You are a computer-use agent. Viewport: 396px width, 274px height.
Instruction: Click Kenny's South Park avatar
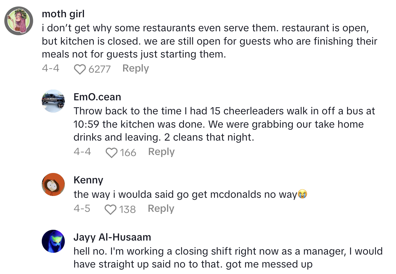point(53,184)
